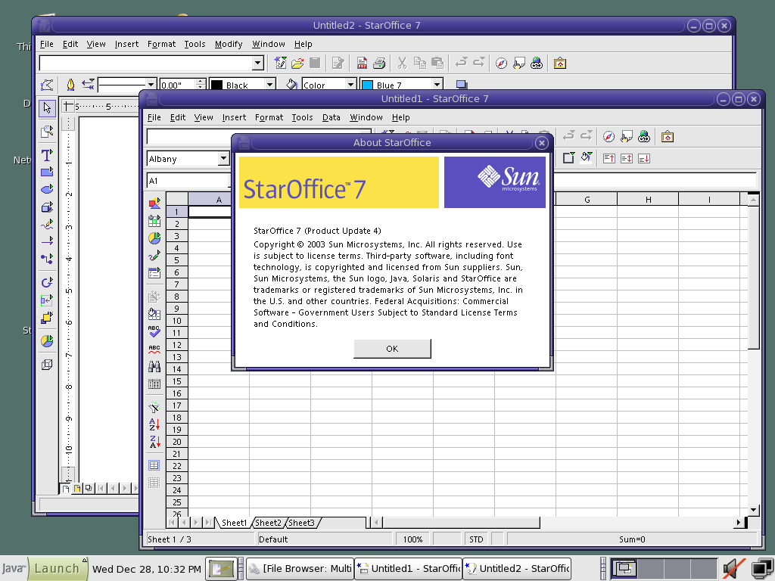
Task: Select the Rotate effects tool in Untitled2
Action: click(47, 283)
